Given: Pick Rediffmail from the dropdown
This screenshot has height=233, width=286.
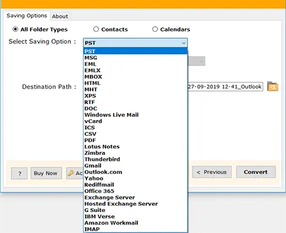Looking at the screenshot, I should (135, 185).
